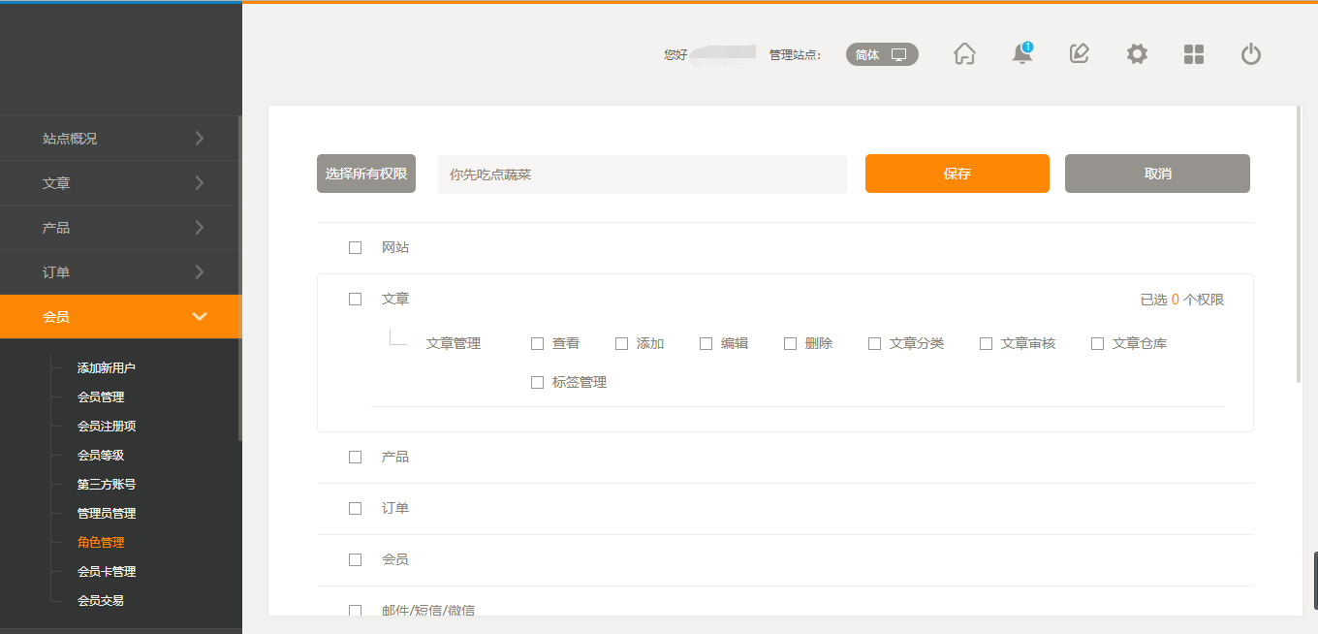Click the orange 保存 button
This screenshot has height=634, width=1318.
click(x=957, y=174)
